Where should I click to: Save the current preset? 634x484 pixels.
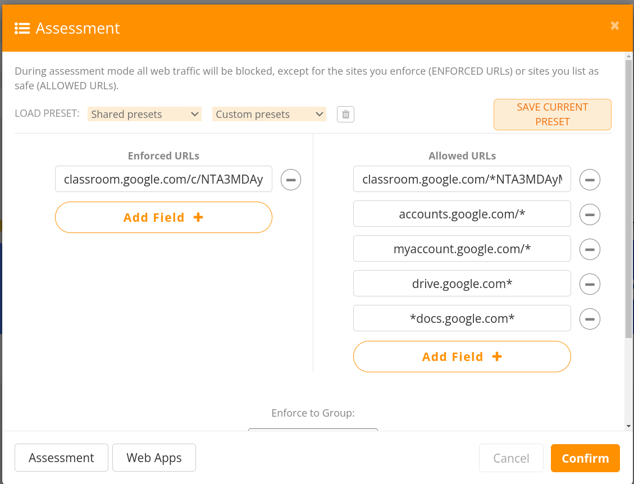(x=553, y=115)
